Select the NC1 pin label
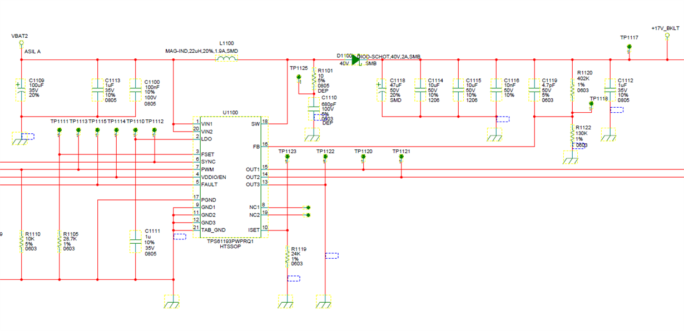Viewport: 684px width, 331px height. [x=254, y=207]
